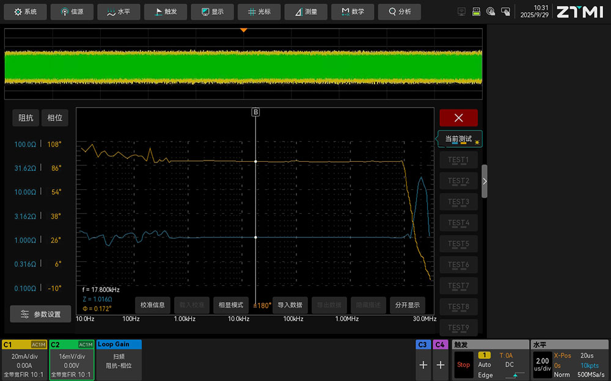This screenshot has height=381, width=611.
Task: Toggle the 阻抗 (Impedance) trace button
Action: click(26, 118)
